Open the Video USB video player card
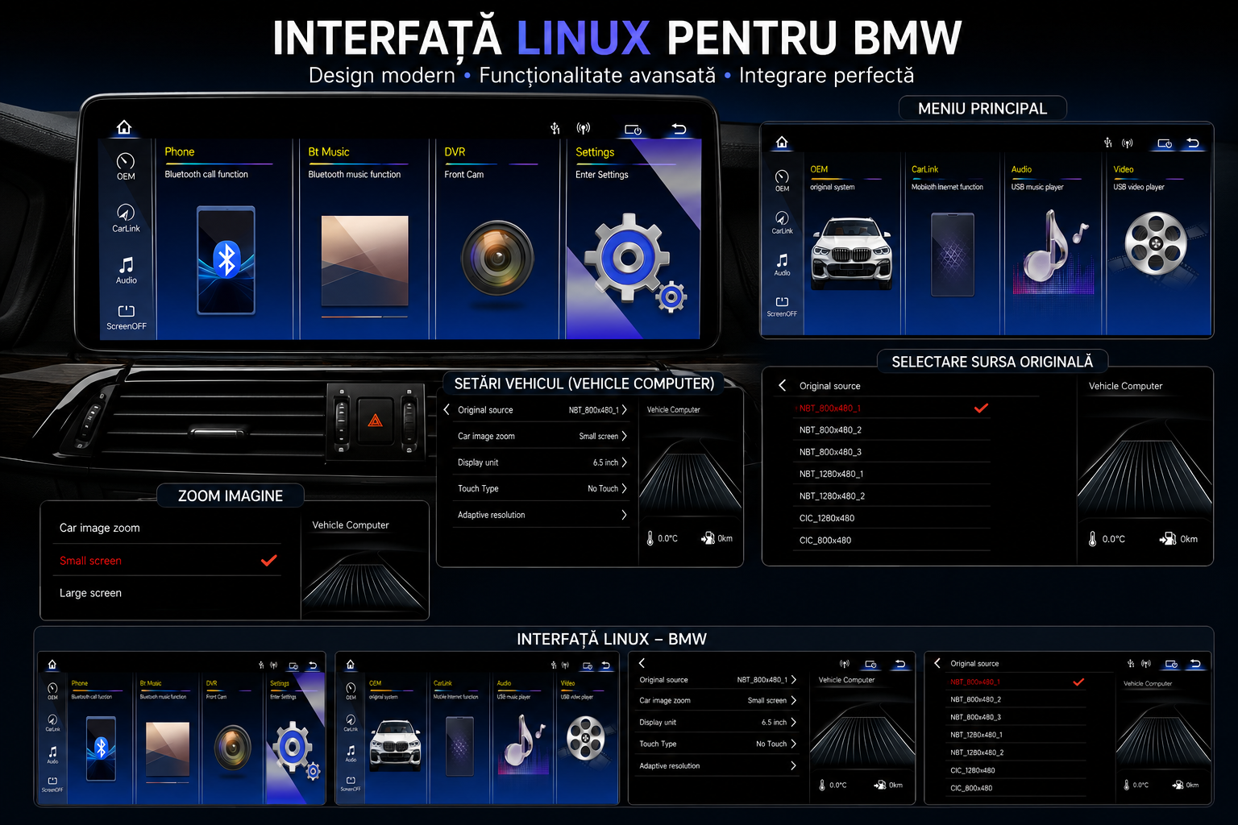 pyautogui.click(x=1158, y=246)
